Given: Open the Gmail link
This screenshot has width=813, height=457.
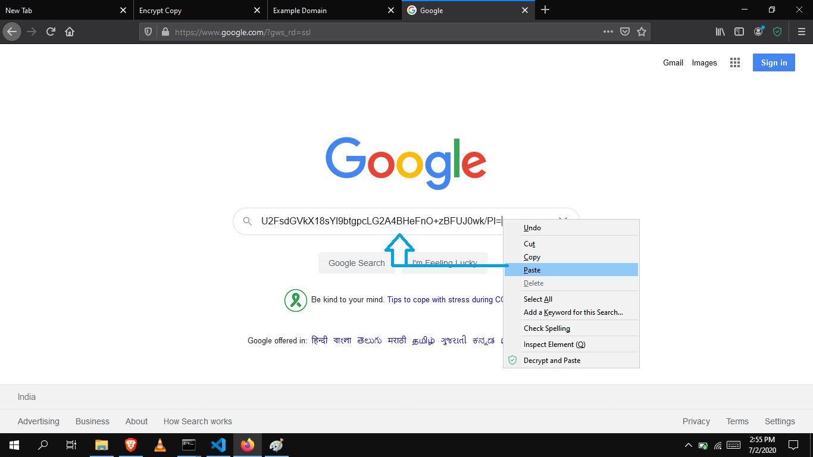Looking at the screenshot, I should pyautogui.click(x=673, y=62).
